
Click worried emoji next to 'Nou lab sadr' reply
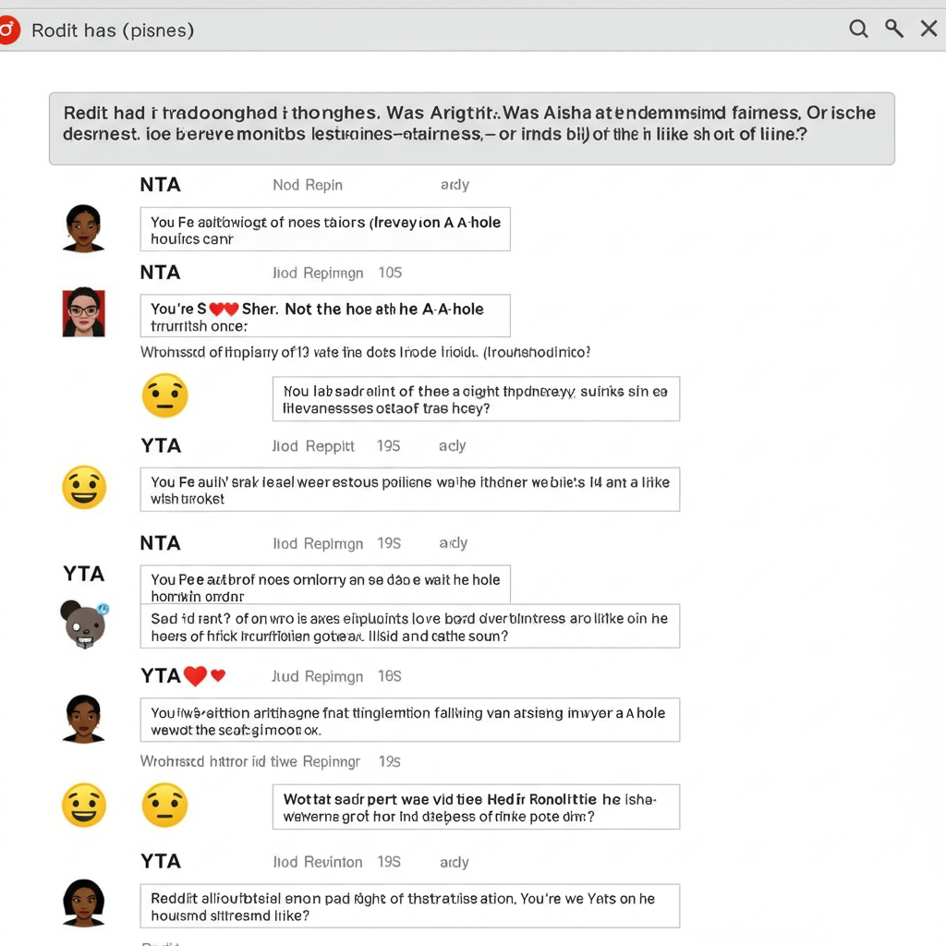[164, 395]
